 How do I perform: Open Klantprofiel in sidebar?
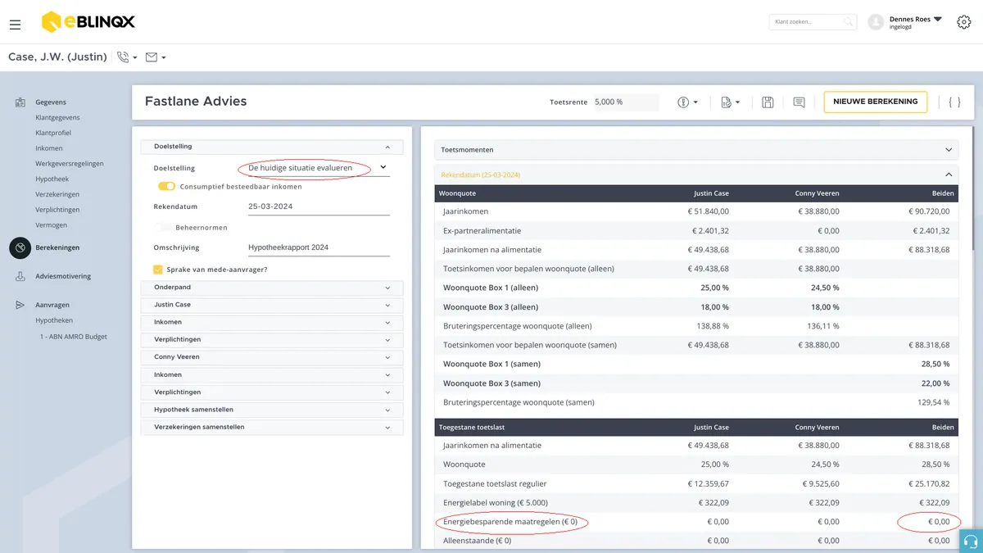click(x=53, y=133)
